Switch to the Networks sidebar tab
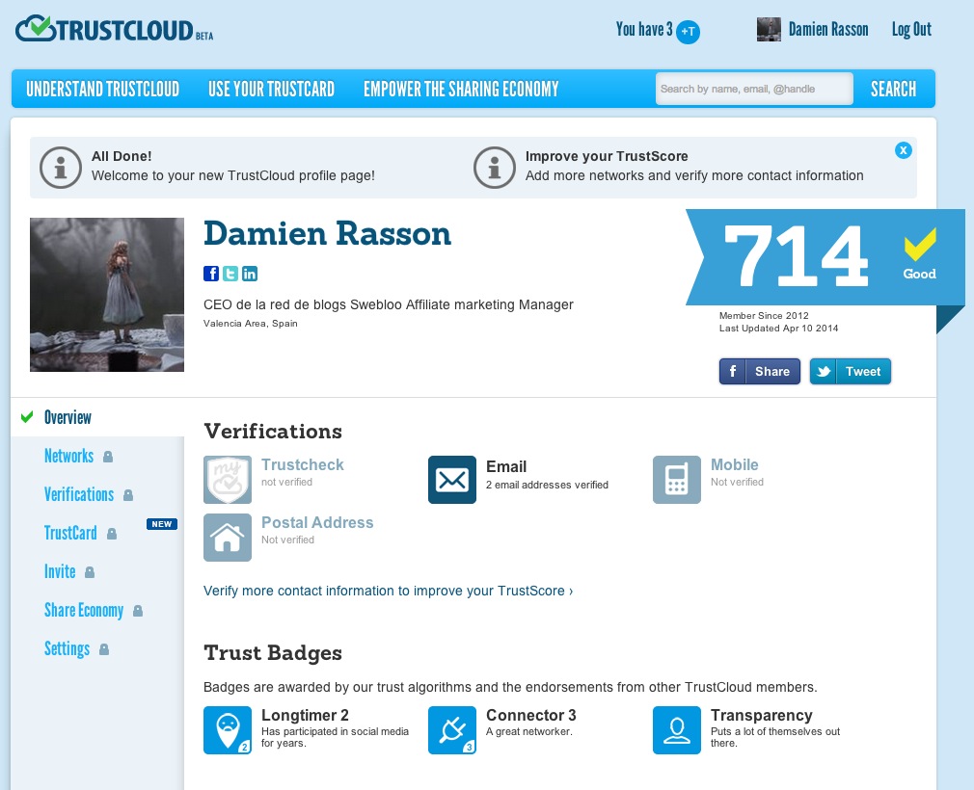 (68, 456)
